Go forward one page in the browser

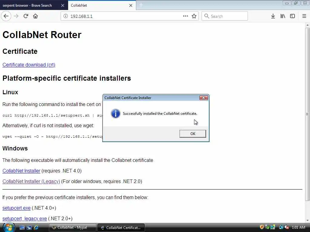(16, 16)
